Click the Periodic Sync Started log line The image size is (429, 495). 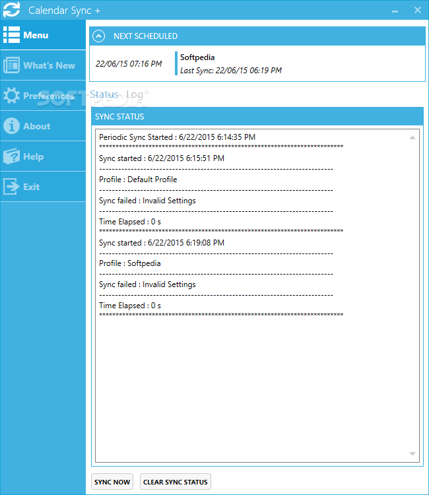pyautogui.click(x=177, y=137)
